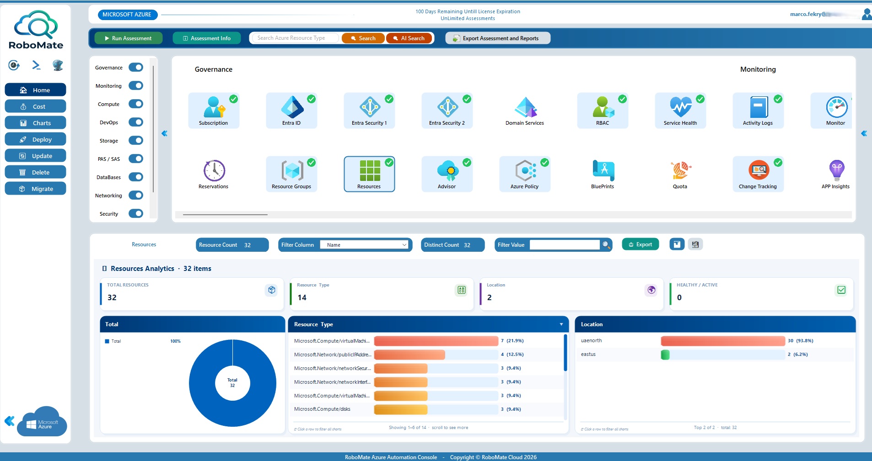
Task: Open the Monitor tile
Action: [832, 111]
